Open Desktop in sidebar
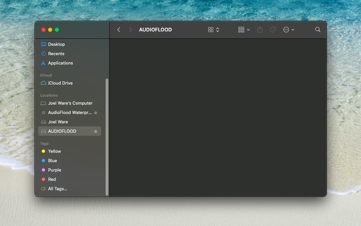 click(x=69, y=44)
